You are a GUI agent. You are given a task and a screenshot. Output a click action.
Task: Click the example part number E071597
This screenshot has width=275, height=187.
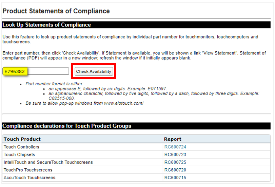(x=157, y=88)
